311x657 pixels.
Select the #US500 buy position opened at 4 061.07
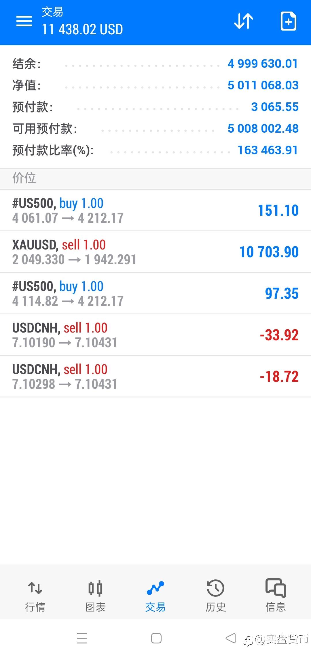(155, 210)
